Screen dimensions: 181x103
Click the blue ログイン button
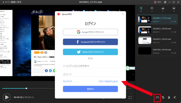point(90,89)
